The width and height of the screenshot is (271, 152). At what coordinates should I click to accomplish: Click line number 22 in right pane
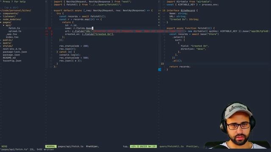pos(162,64)
